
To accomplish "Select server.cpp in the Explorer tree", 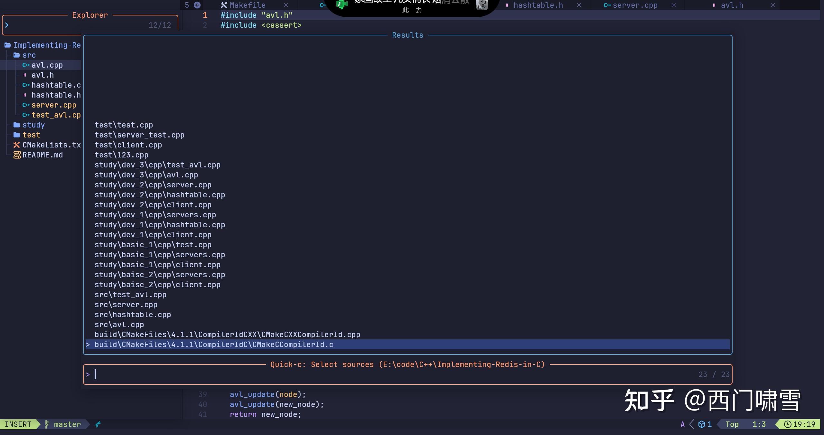I will 54,105.
